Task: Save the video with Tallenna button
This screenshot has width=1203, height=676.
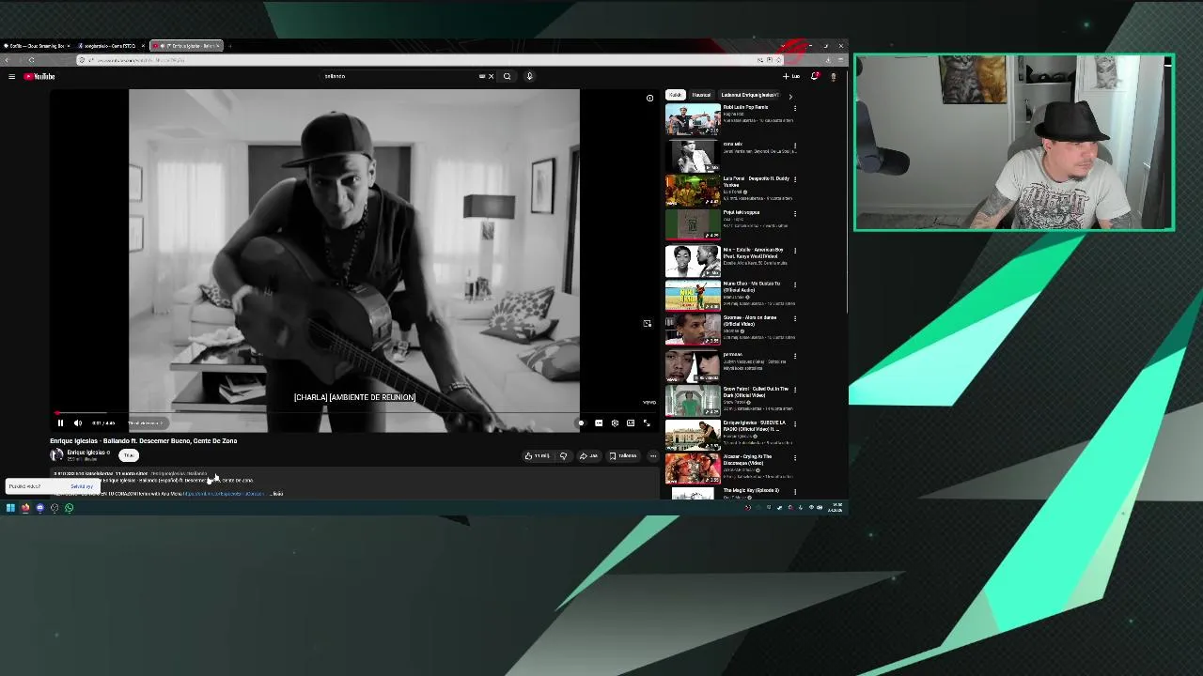Action: click(622, 456)
